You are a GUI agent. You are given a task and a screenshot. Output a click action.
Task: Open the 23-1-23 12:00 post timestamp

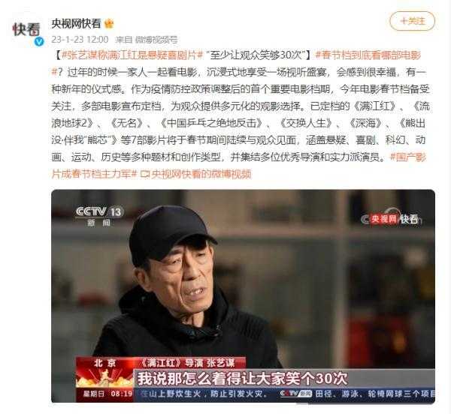80,39
